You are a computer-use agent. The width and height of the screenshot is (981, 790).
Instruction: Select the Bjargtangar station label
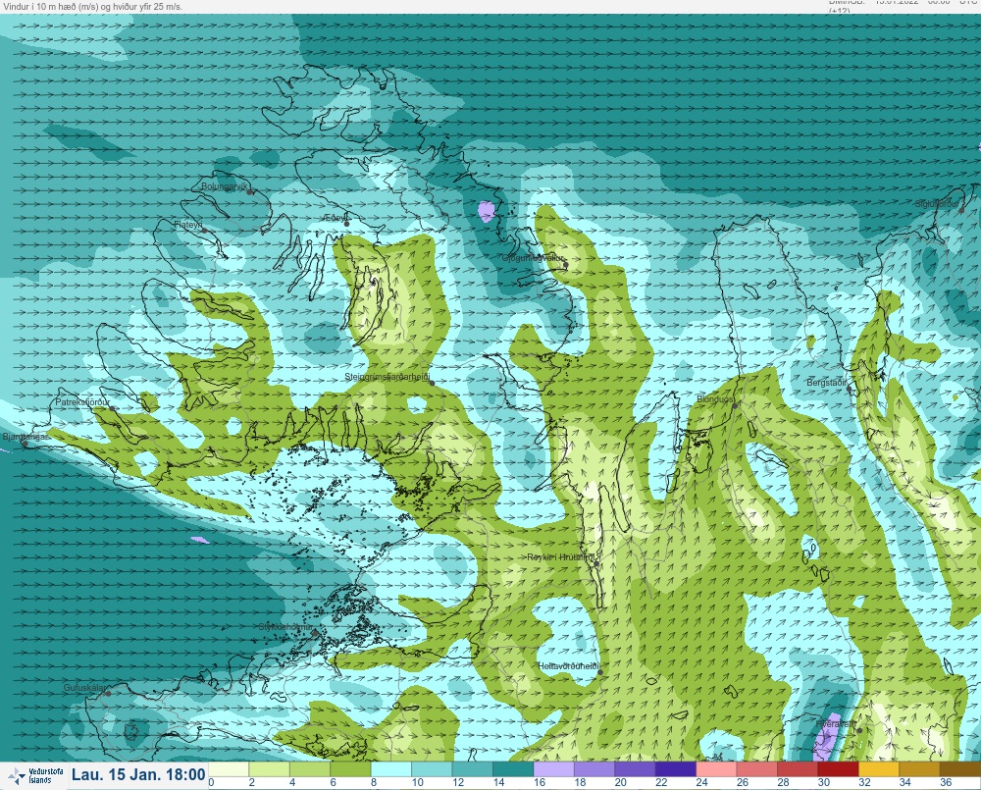(x=26, y=437)
